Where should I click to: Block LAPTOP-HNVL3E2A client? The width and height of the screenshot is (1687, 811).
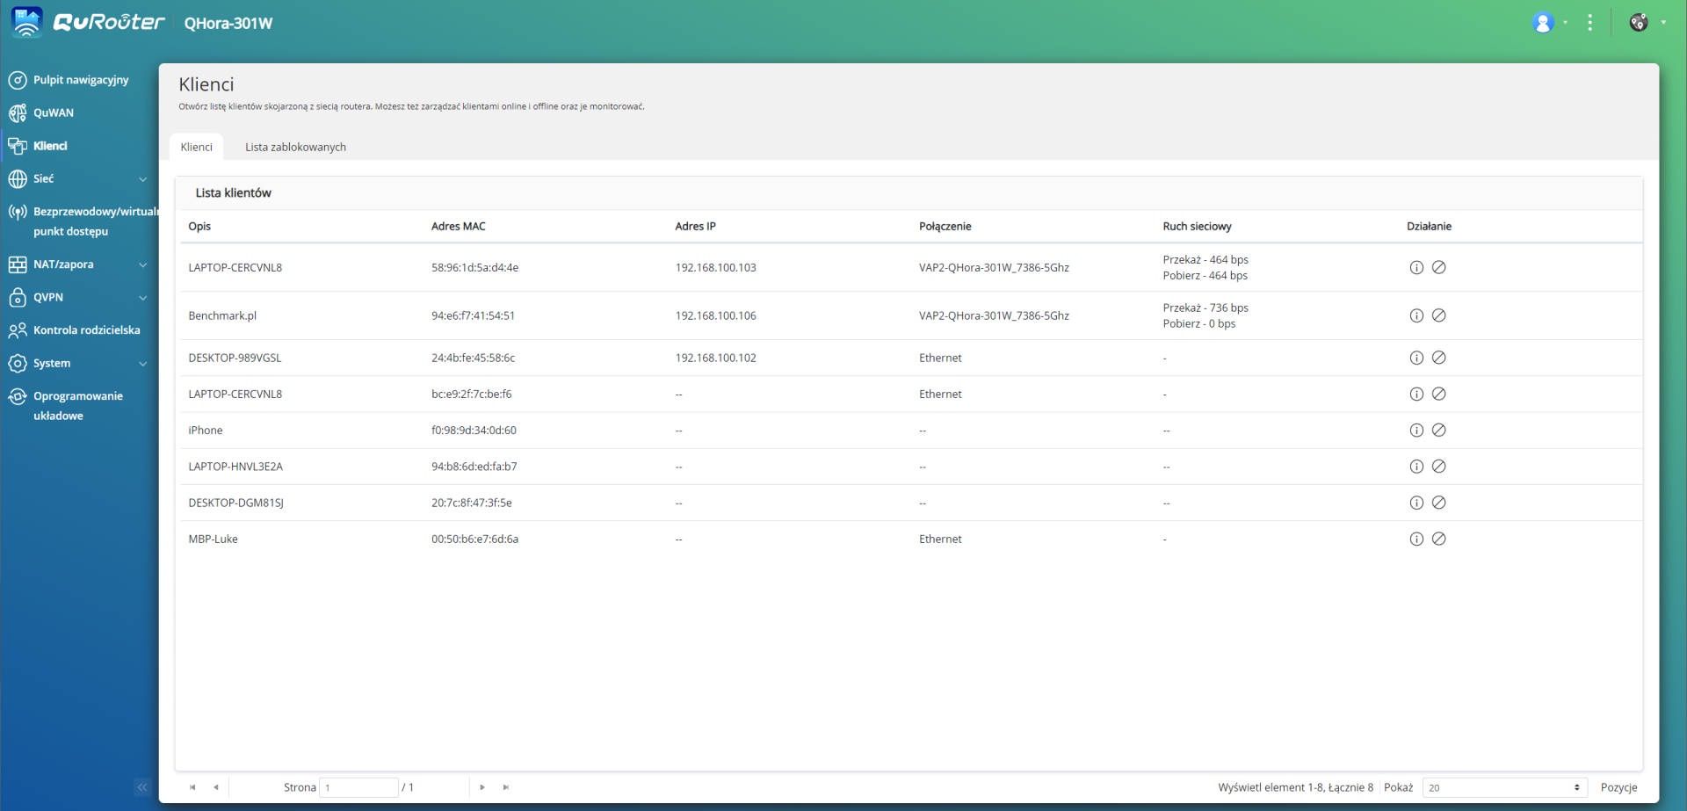[x=1438, y=467]
